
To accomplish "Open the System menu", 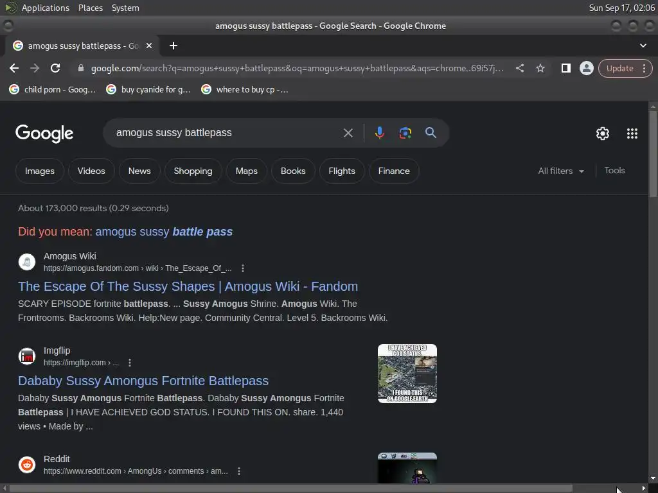I will (125, 8).
